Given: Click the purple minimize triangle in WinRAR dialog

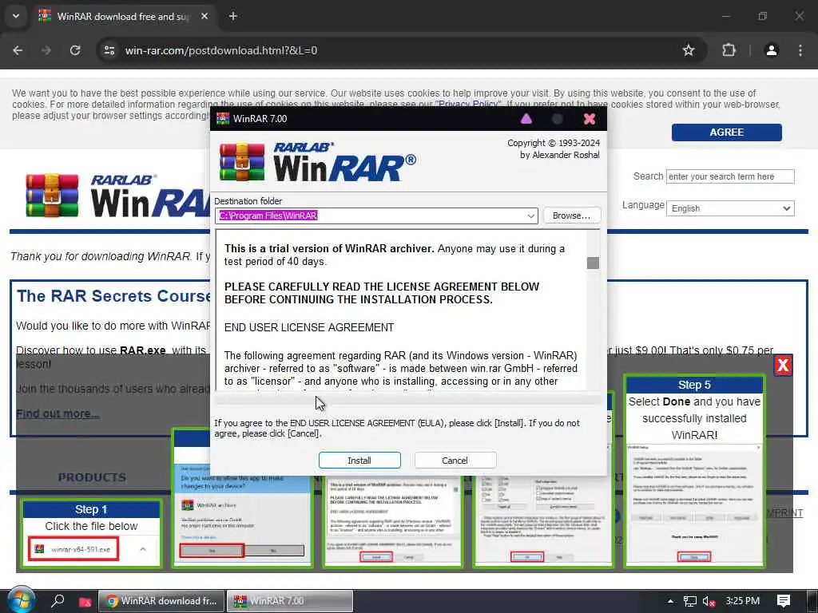Looking at the screenshot, I should (526, 119).
